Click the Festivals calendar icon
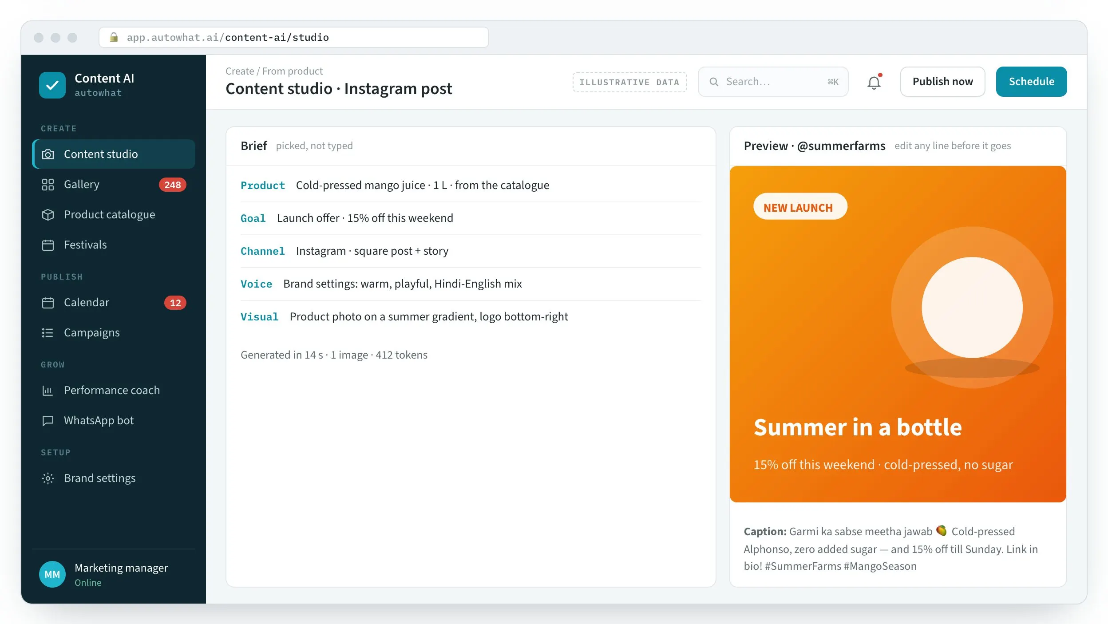The image size is (1108, 624). tap(47, 245)
